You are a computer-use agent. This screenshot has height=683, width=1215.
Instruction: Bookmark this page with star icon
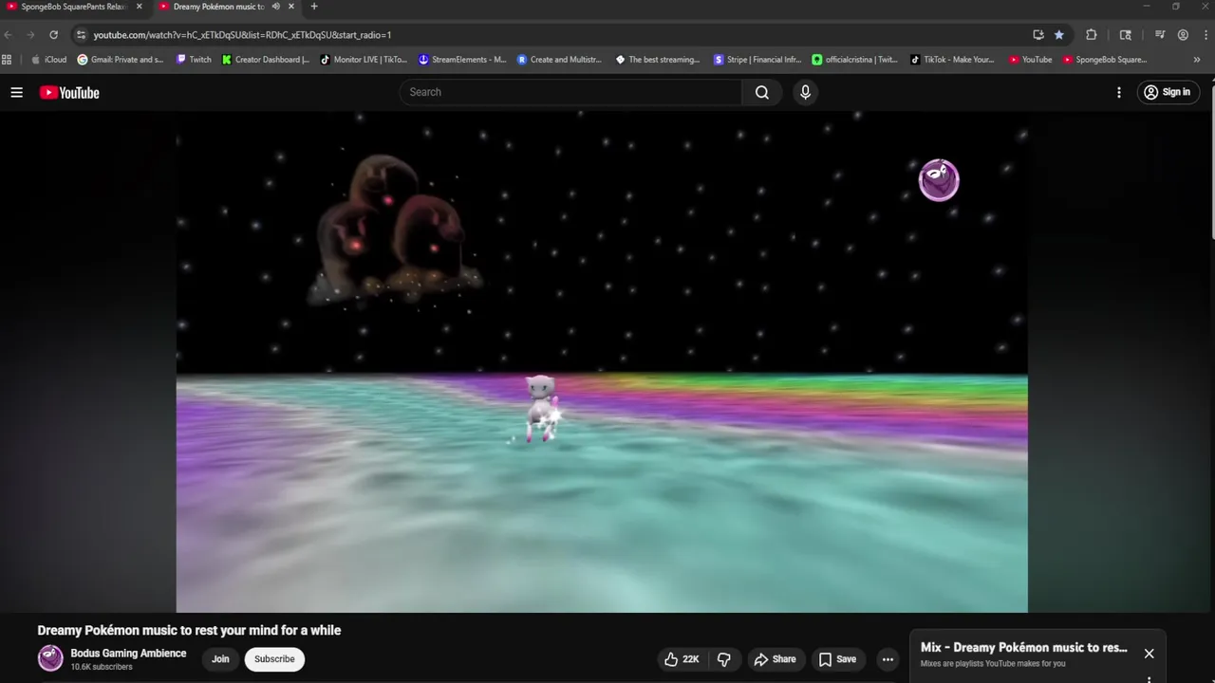(1059, 35)
